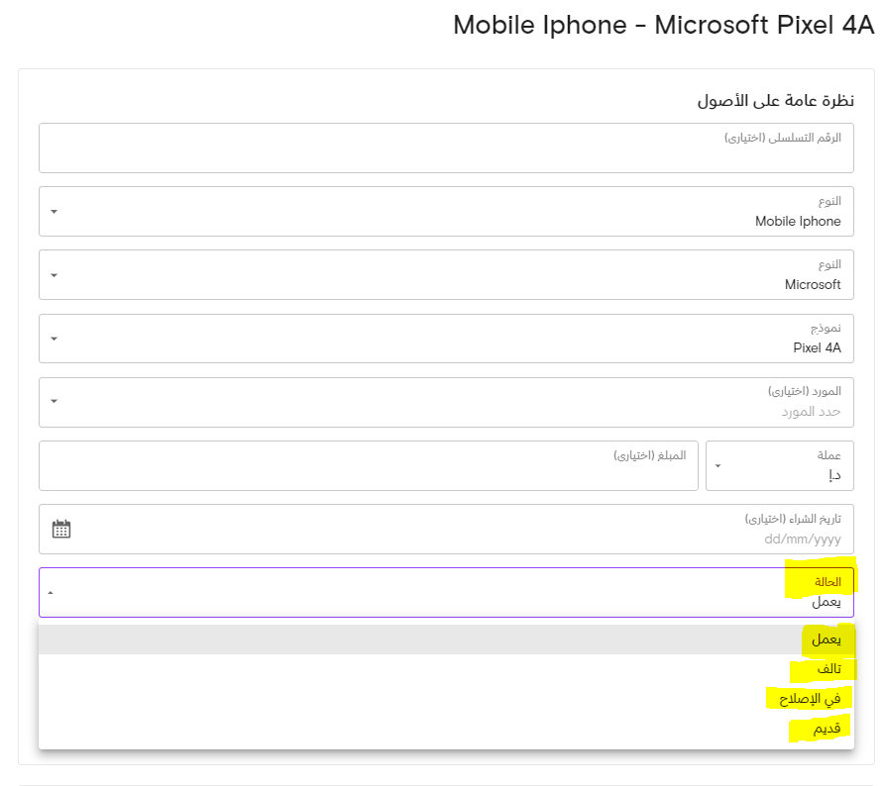Open the model dropdown showing Pixel 4A
The width and height of the screenshot is (881, 786).
click(x=446, y=339)
